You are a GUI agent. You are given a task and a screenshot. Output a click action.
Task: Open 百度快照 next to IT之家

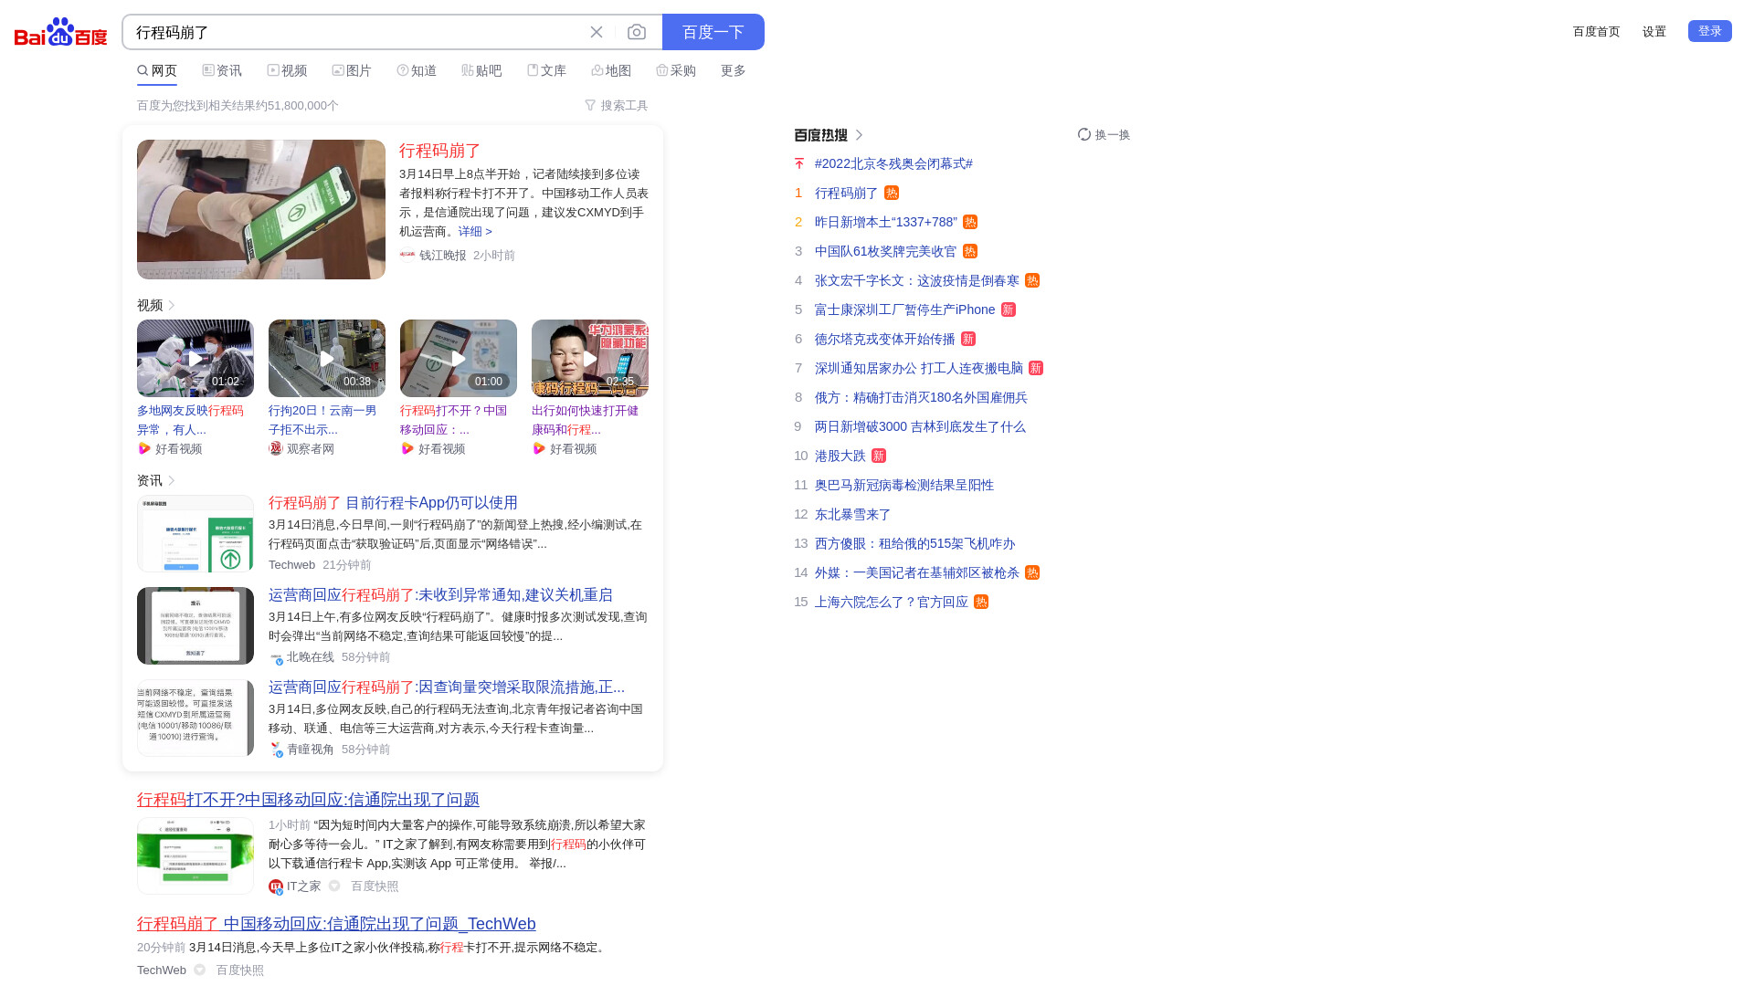point(375,886)
